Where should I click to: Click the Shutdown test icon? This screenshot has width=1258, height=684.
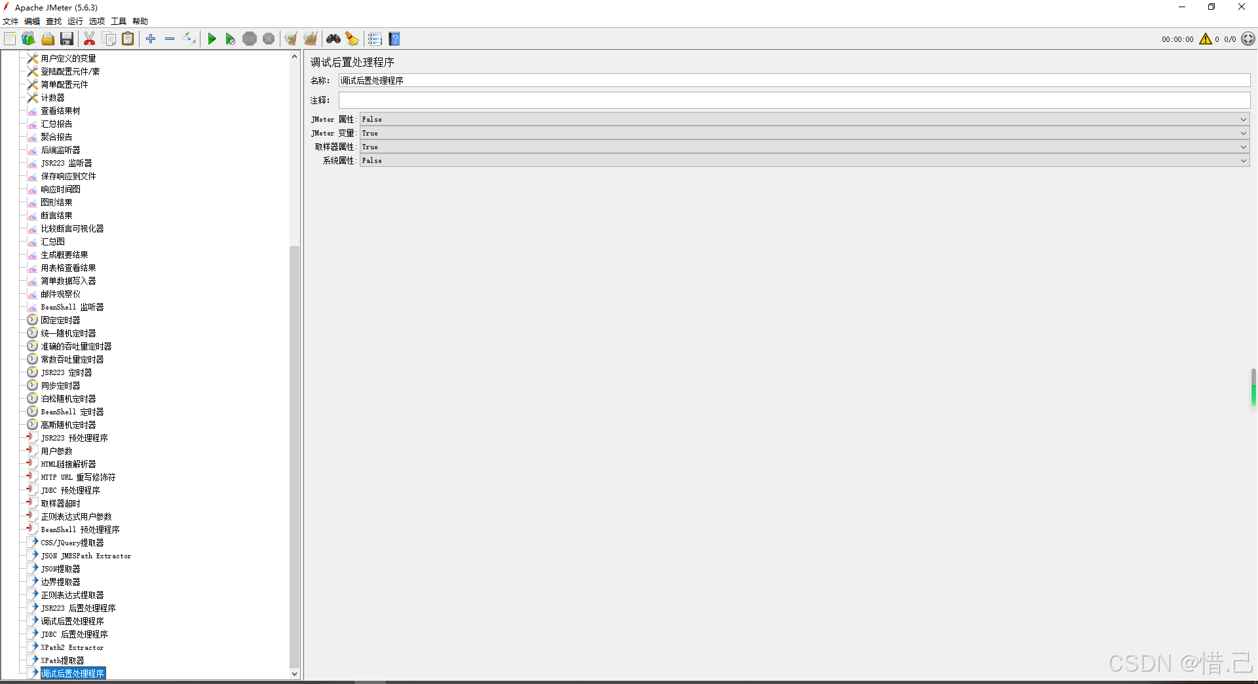pyautogui.click(x=269, y=39)
